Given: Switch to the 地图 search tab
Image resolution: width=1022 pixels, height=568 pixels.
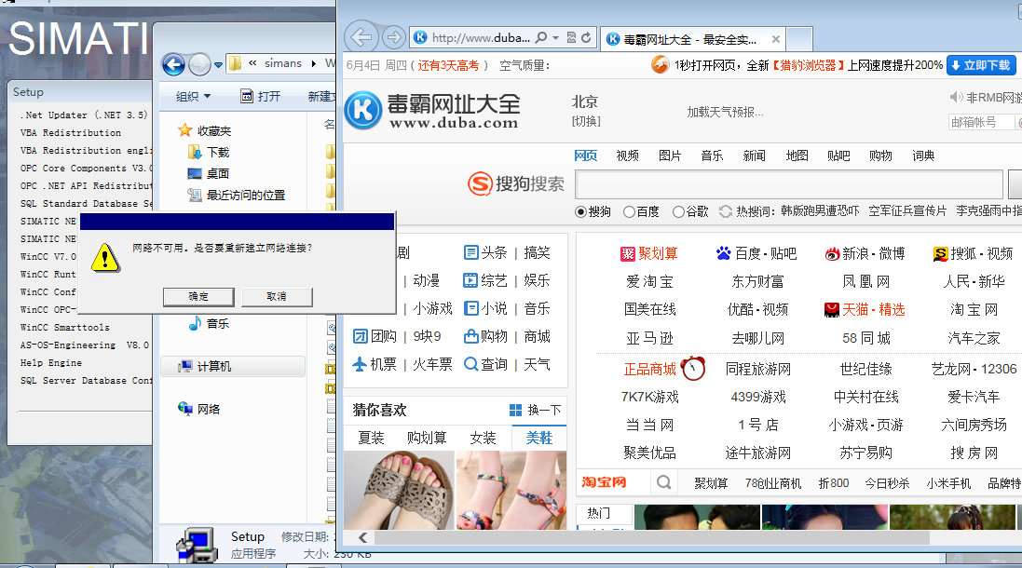Looking at the screenshot, I should point(797,156).
